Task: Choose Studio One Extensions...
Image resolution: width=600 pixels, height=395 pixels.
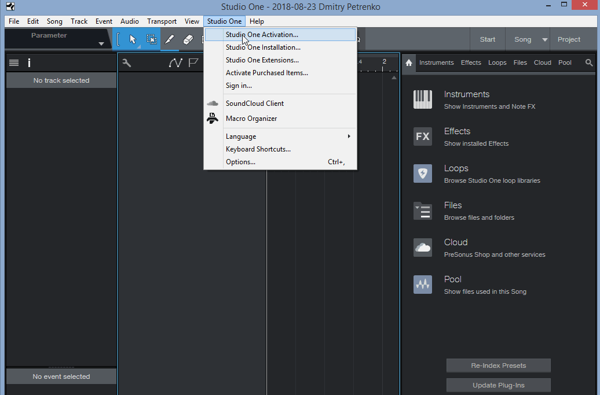Action: (280, 60)
